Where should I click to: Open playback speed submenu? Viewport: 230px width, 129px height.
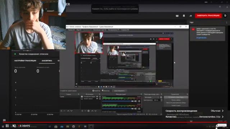(194, 111)
